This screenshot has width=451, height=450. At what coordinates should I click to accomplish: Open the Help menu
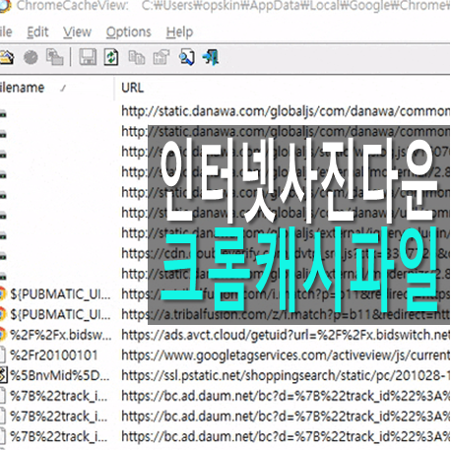tap(179, 32)
